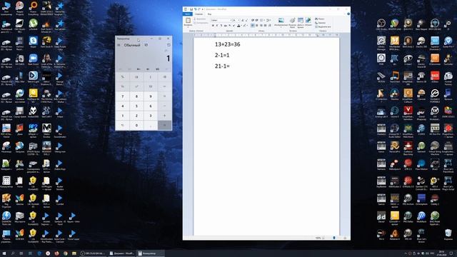Click digit 0 on the Calculator
Viewport: 457px width, 257px height.
click(136, 126)
